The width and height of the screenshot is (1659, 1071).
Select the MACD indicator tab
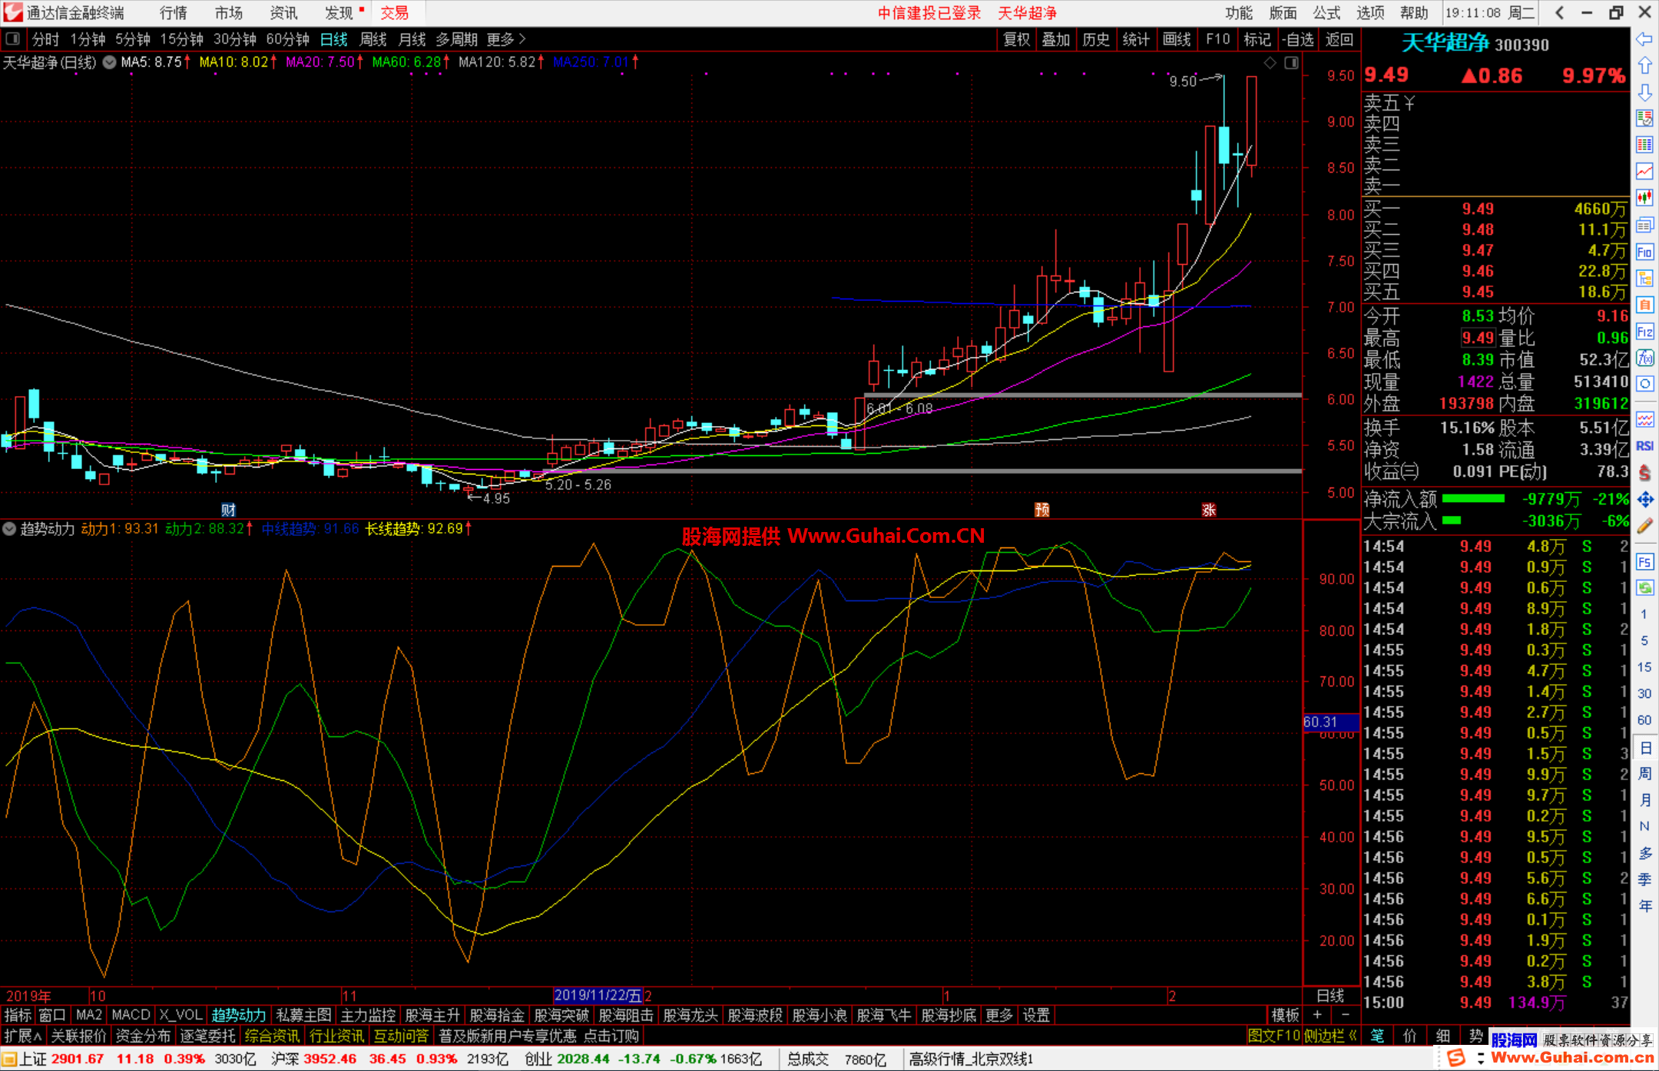(131, 1015)
